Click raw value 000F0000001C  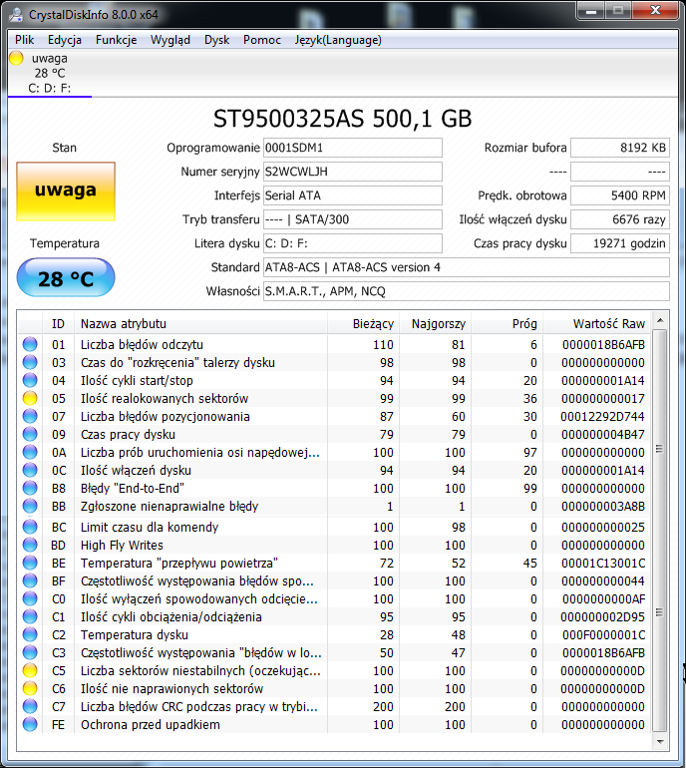pyautogui.click(x=603, y=634)
